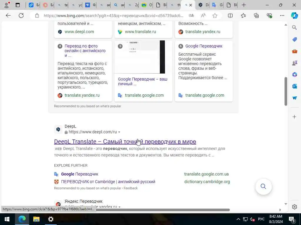Open the translate page icon in address bar
Viewport: 301px width, 225px height.
[x=191, y=16]
